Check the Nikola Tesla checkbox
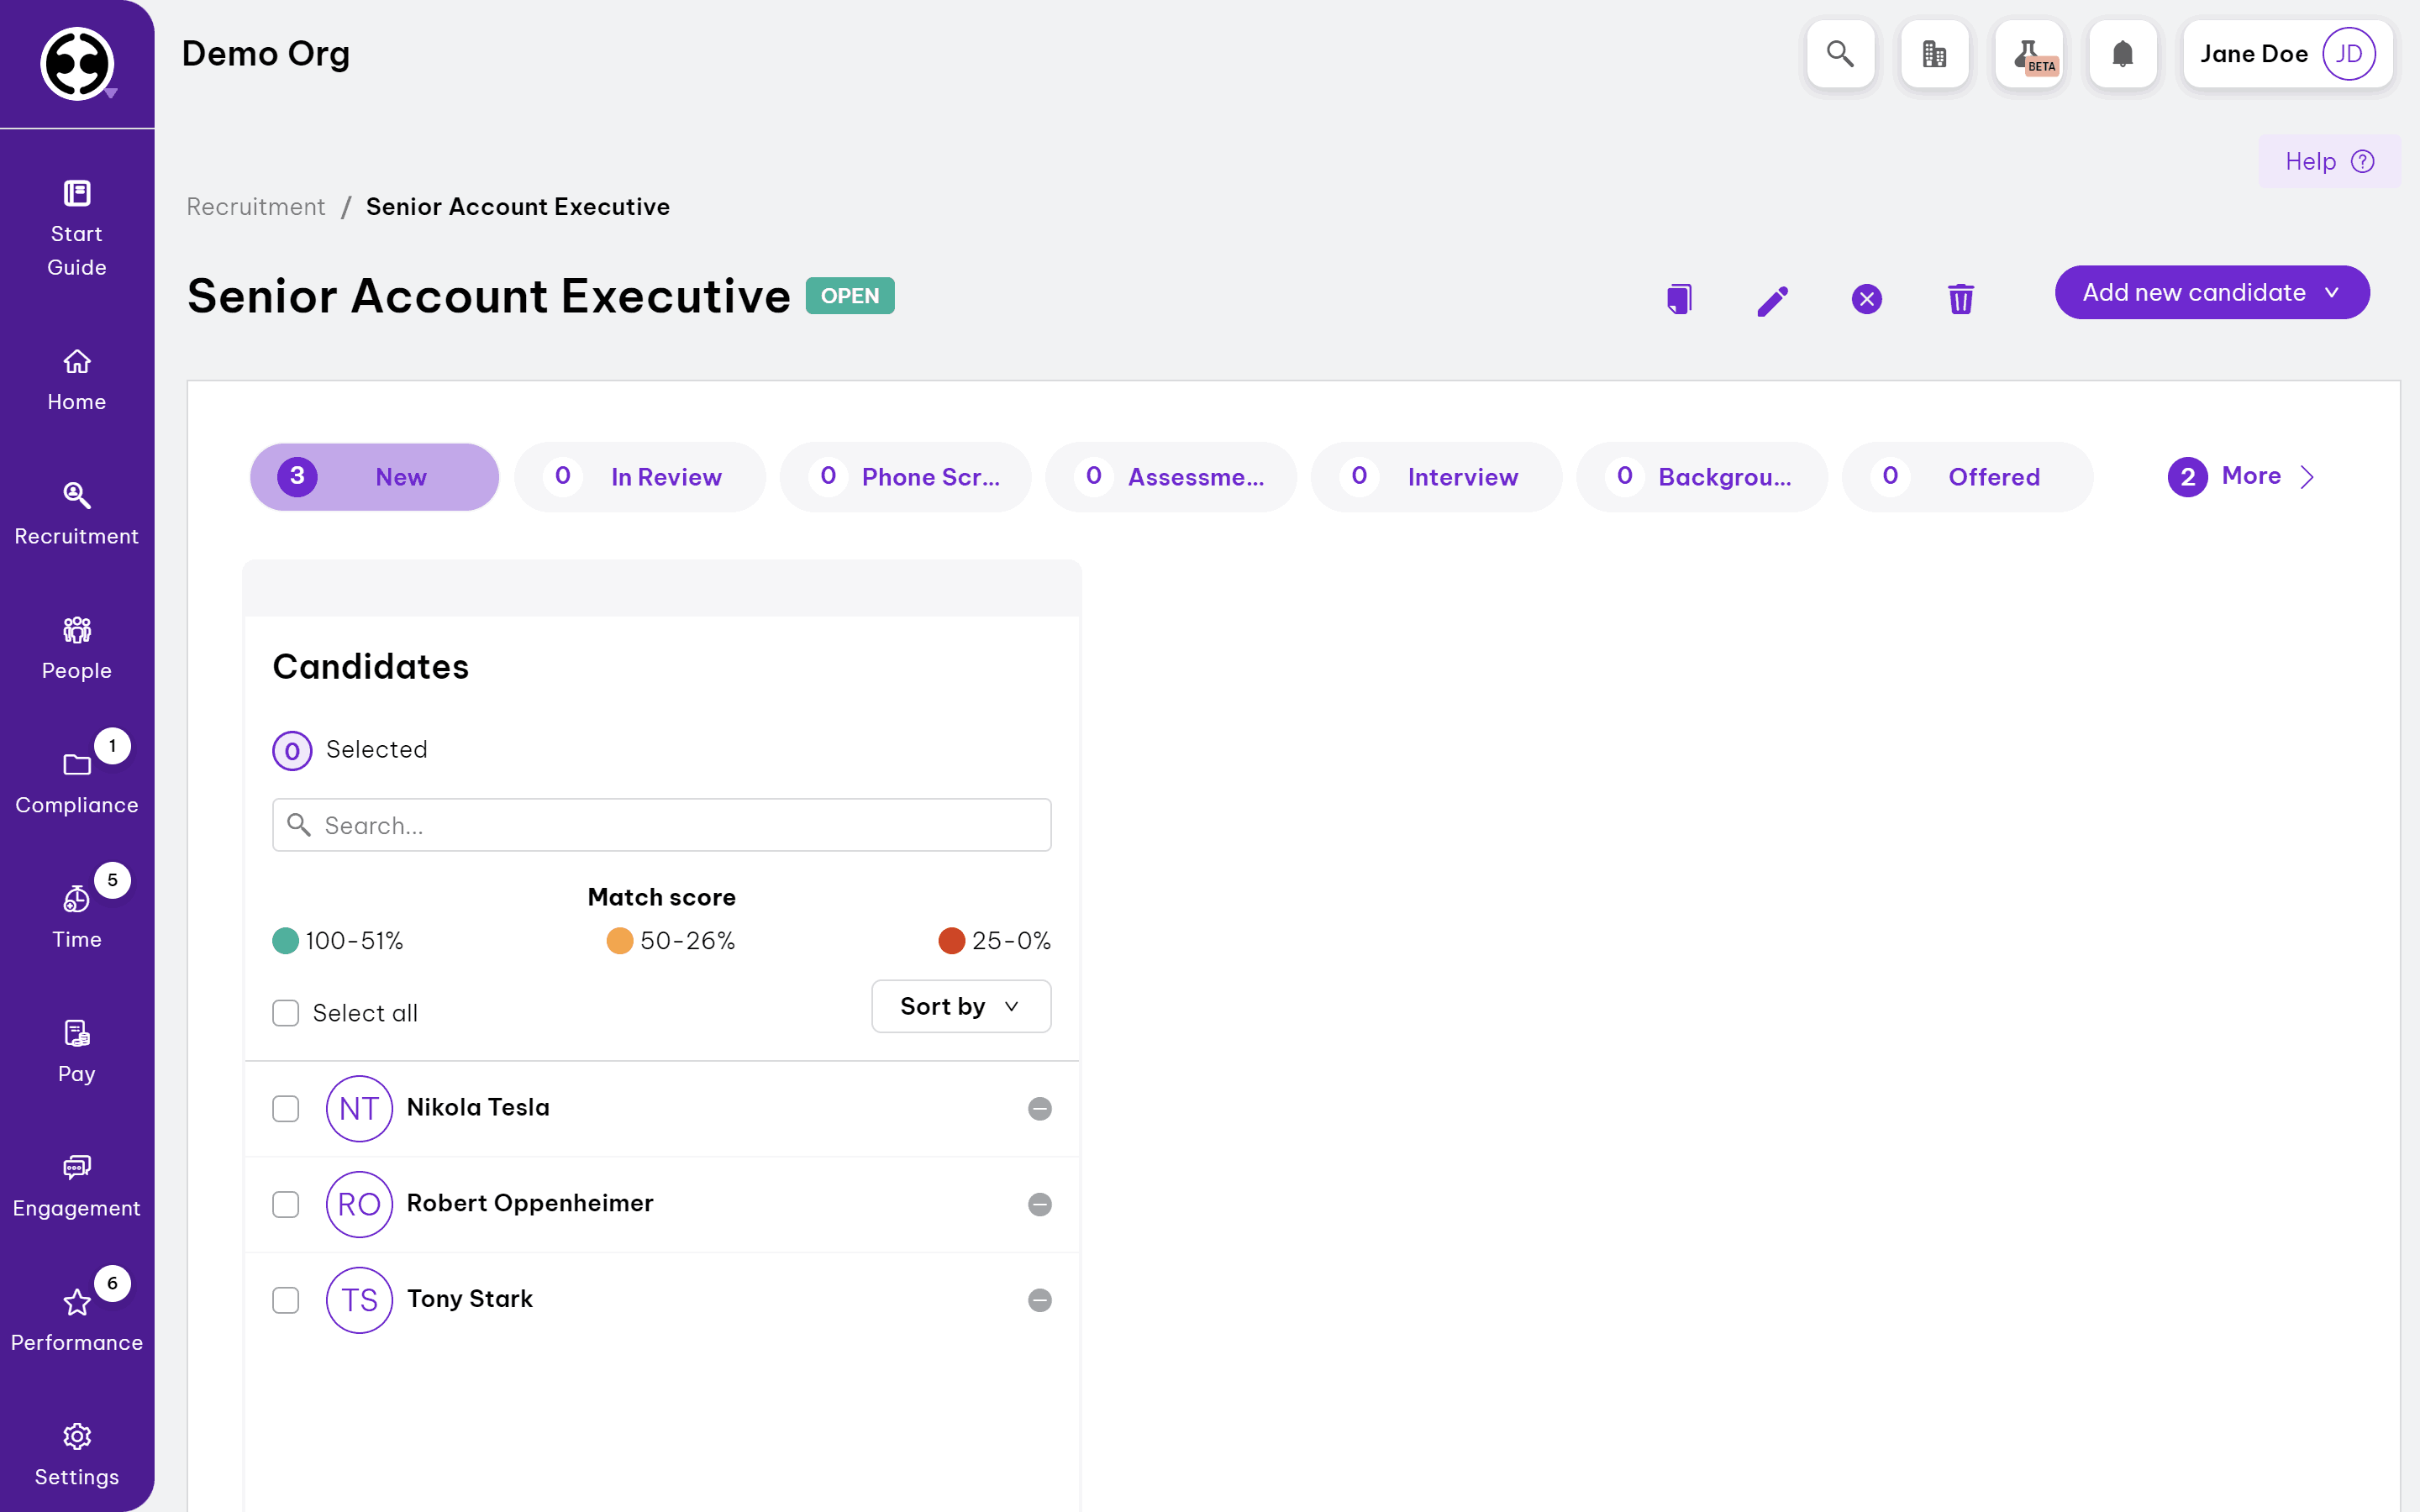Viewport: 2420px width, 1512px height. click(x=286, y=1108)
